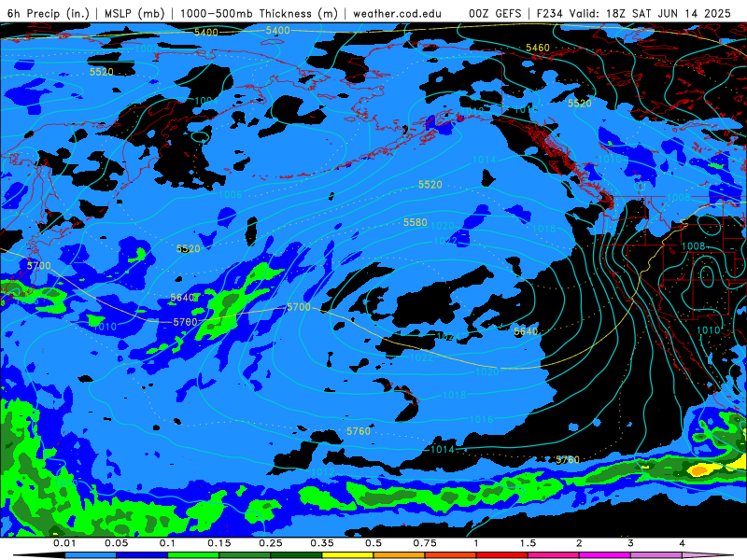Click the 0.25 legend value
747x560 pixels.
click(271, 543)
